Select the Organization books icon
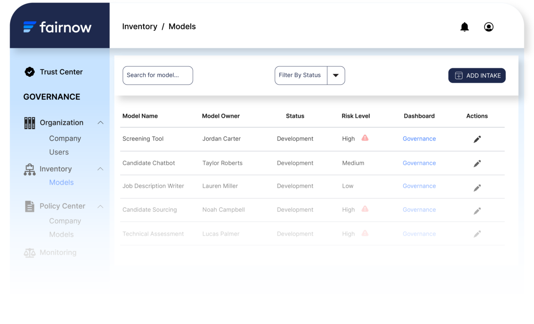This screenshot has height=324, width=534. point(29,122)
